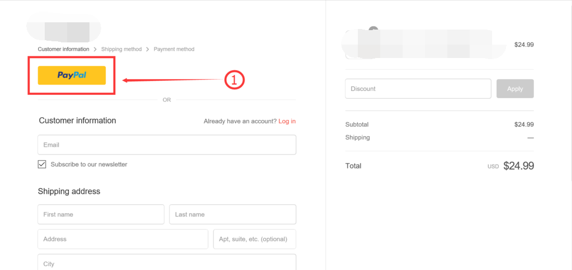Click chevron before Payment method breadcrumb
Screen dimensions: 572x270
148,50
